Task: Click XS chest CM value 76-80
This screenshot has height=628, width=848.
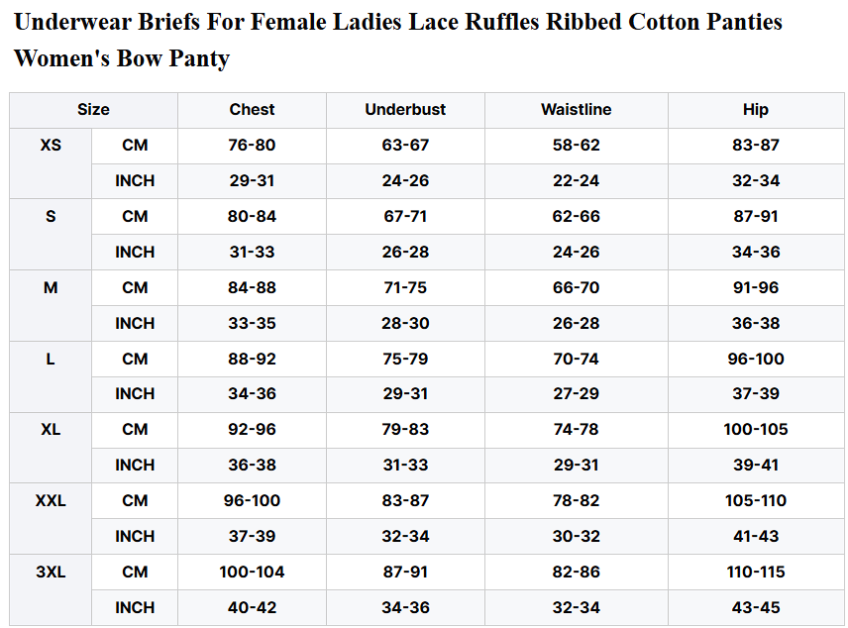Action: point(252,146)
